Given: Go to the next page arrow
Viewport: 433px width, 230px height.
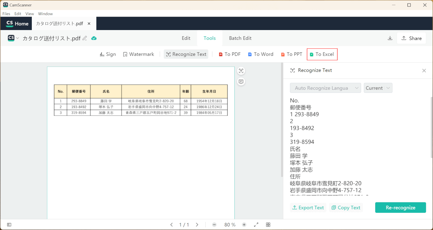Looking at the screenshot, I should coord(197,225).
